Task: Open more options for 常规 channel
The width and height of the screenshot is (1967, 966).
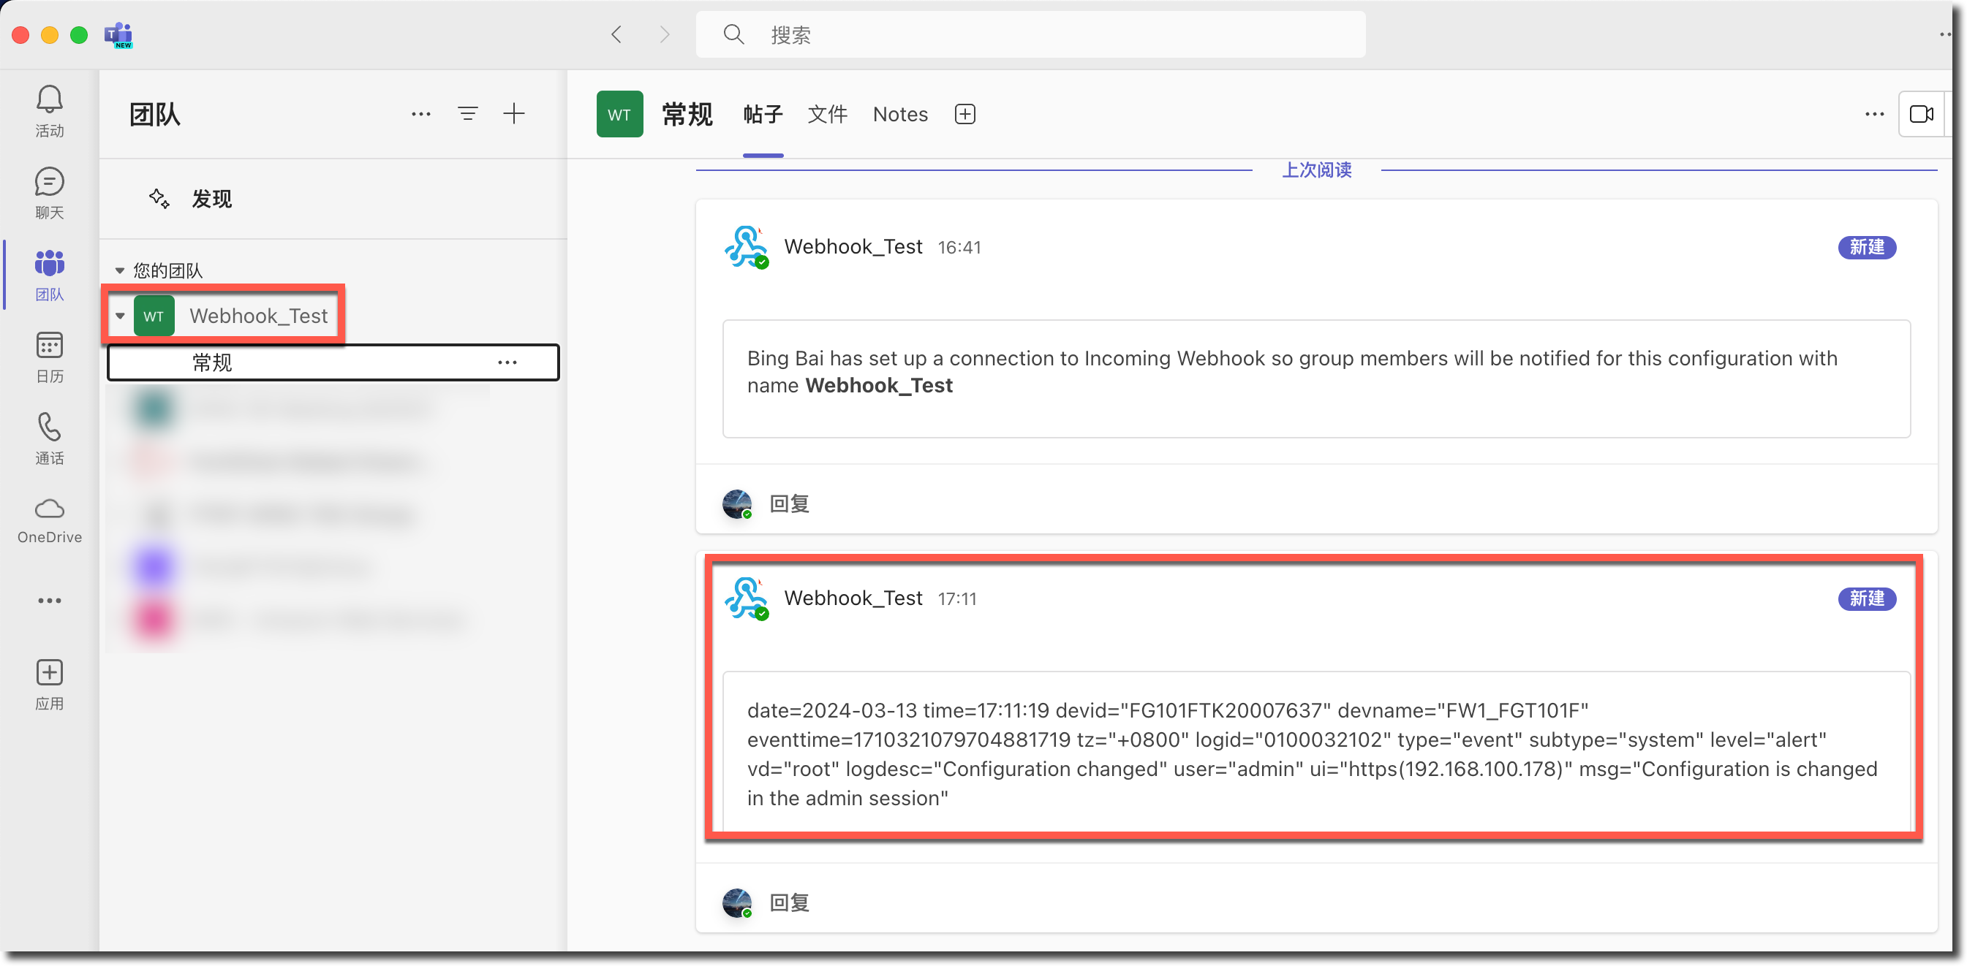Action: click(x=507, y=362)
